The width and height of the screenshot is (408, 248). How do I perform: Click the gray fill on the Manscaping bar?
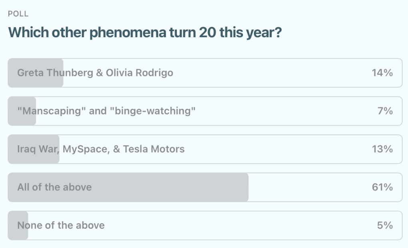click(x=22, y=111)
